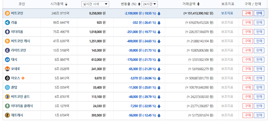Click the Ethereum coin icon in 이더리움 row
The height and width of the screenshot is (122, 269).
tap(7, 32)
